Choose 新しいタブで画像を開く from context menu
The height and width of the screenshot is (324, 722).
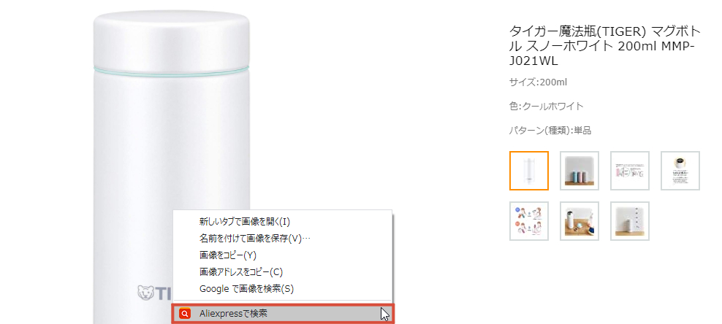(x=245, y=222)
